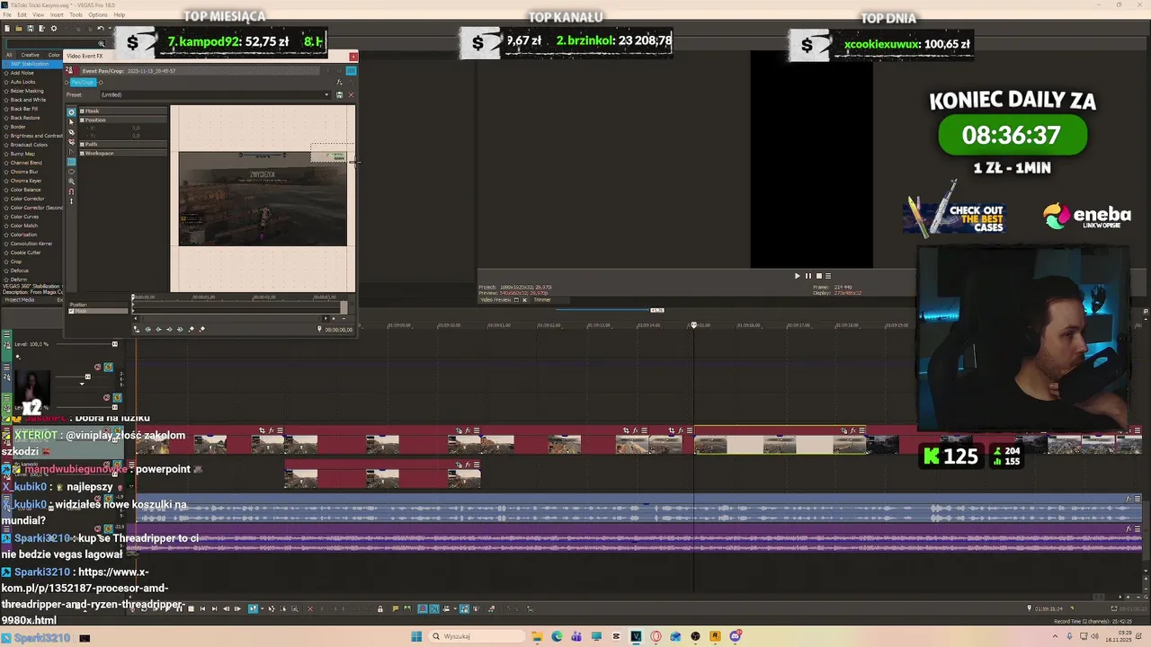Select the Anchor Creation pen tool
The width and height of the screenshot is (1151, 647).
[72, 132]
